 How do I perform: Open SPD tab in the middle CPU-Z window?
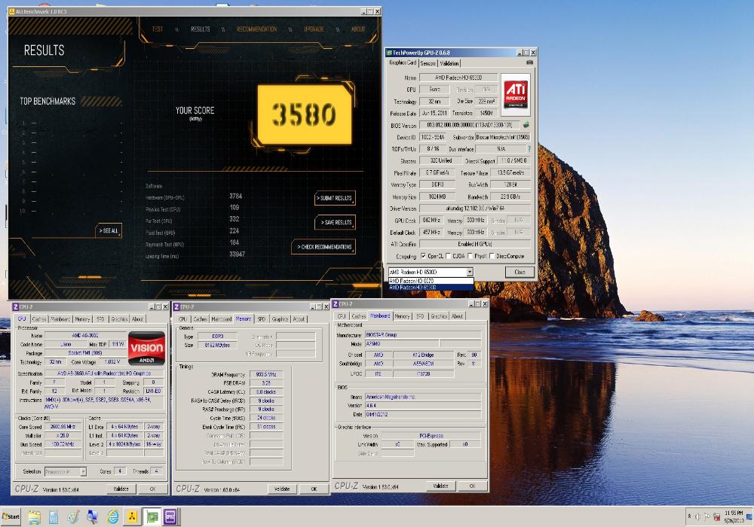(x=261, y=319)
